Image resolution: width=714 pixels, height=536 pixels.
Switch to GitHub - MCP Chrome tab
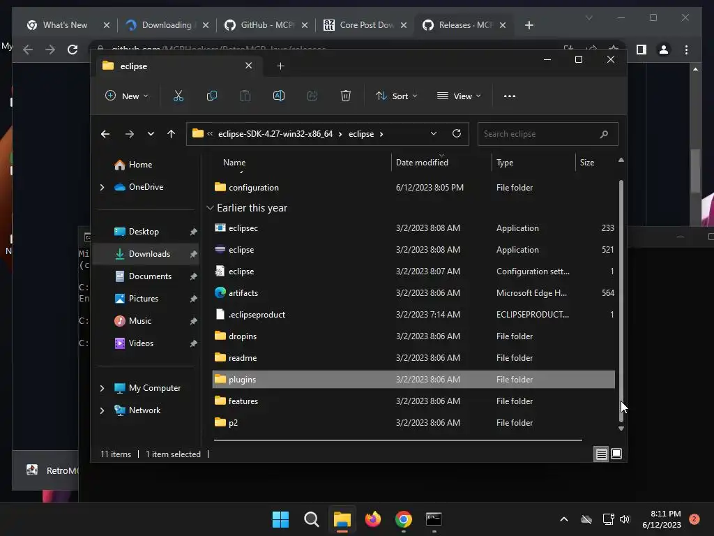click(x=266, y=25)
